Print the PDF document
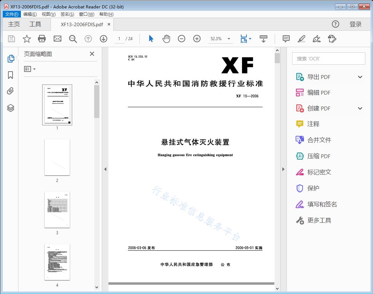This screenshot has width=373, height=294. [x=42, y=39]
